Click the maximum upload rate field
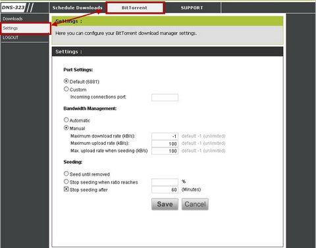The height and width of the screenshot is (248, 316). pyautogui.click(x=165, y=143)
